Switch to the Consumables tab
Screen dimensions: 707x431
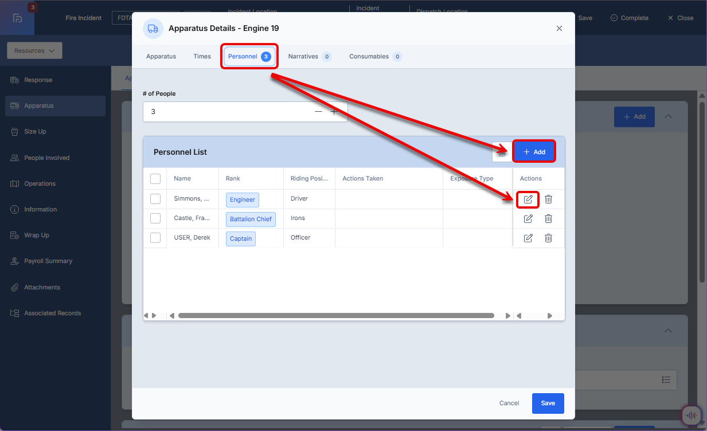click(x=376, y=57)
